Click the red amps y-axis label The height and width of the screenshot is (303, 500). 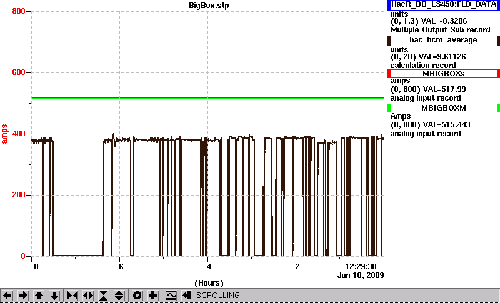coord(4,134)
